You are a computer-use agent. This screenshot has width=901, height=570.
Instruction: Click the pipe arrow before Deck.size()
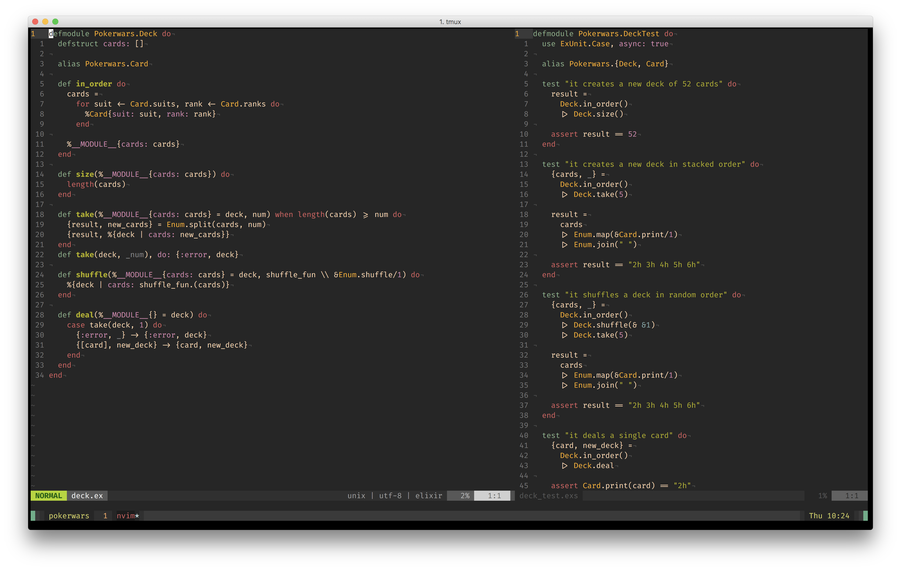pos(565,114)
